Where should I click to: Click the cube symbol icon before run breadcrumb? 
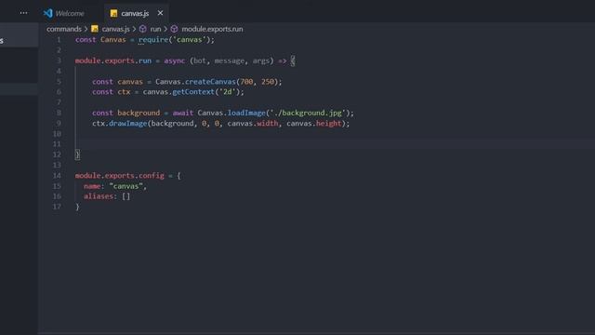pyautogui.click(x=142, y=29)
